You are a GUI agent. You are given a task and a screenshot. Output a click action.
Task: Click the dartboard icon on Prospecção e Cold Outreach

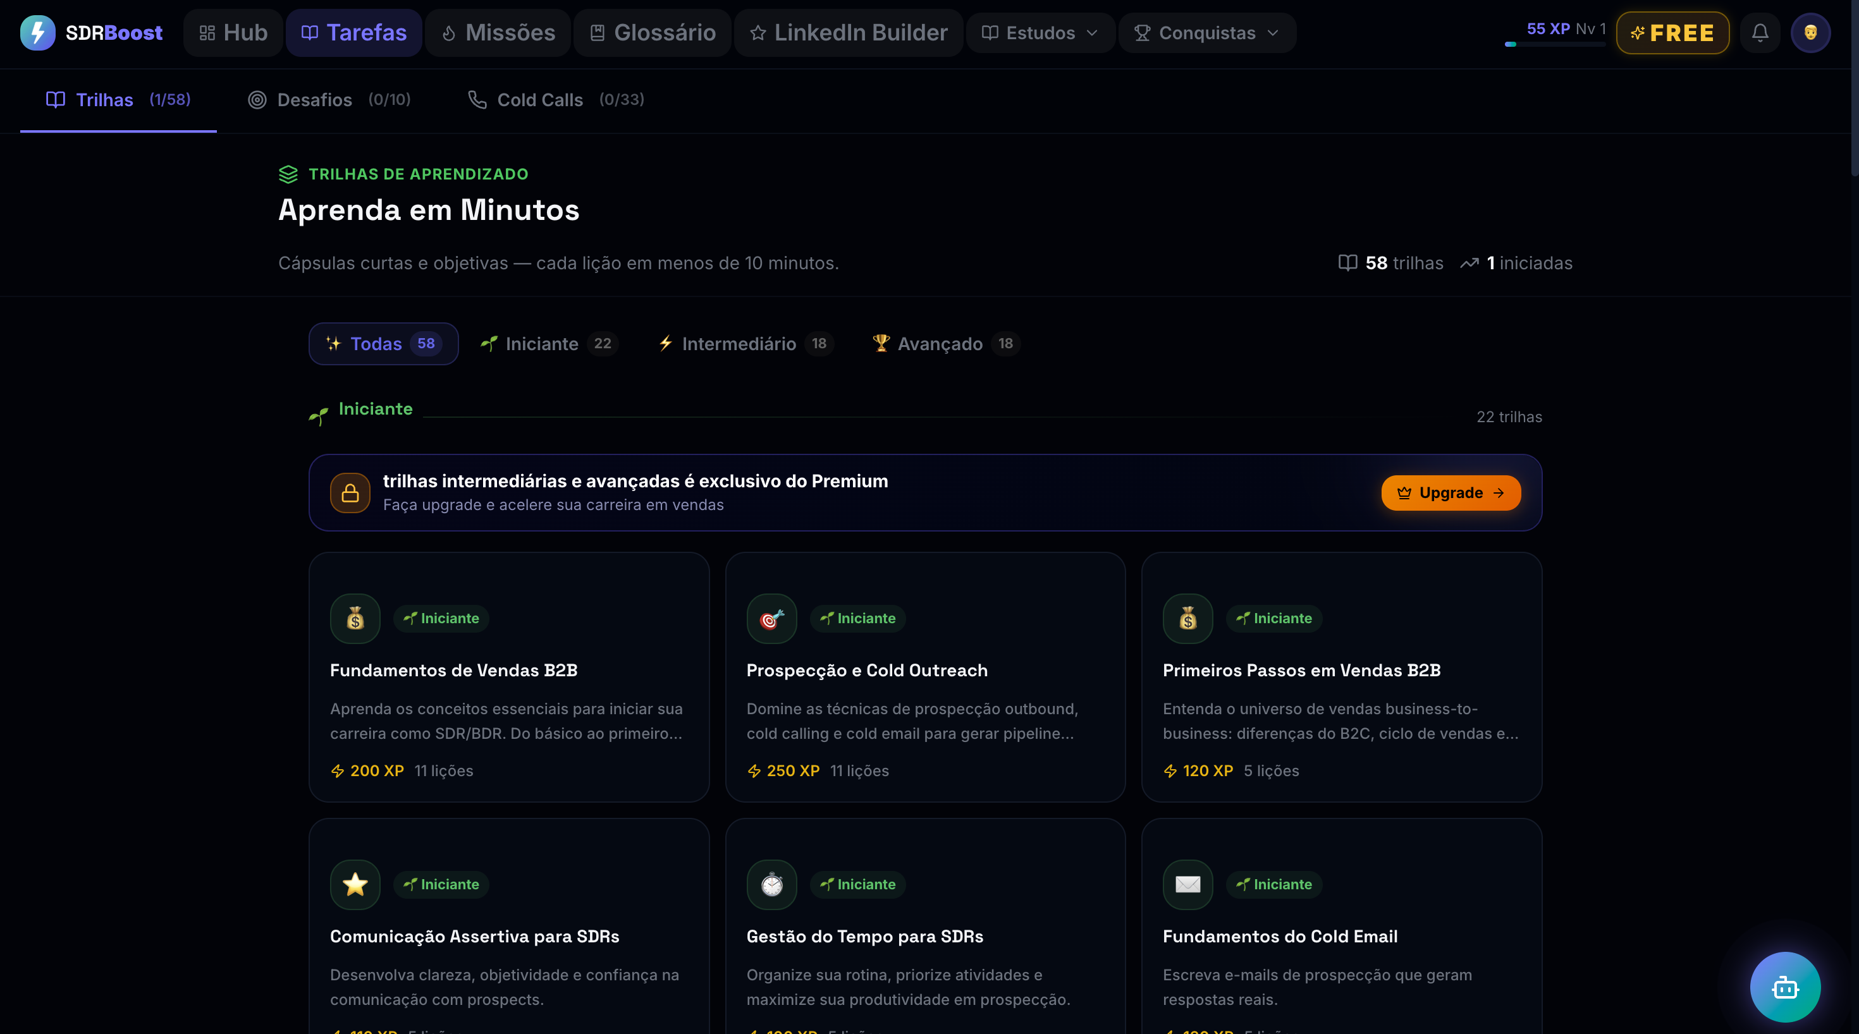coord(771,618)
